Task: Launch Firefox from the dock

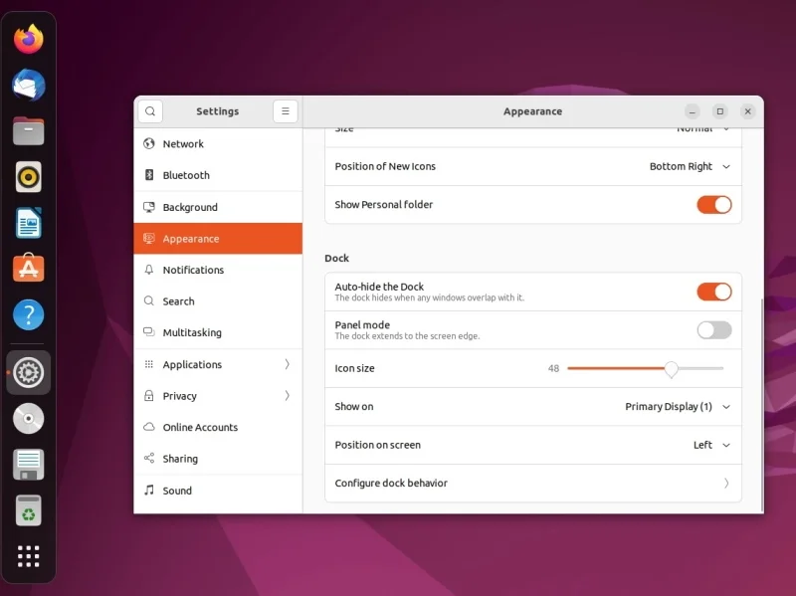Action: [28, 39]
